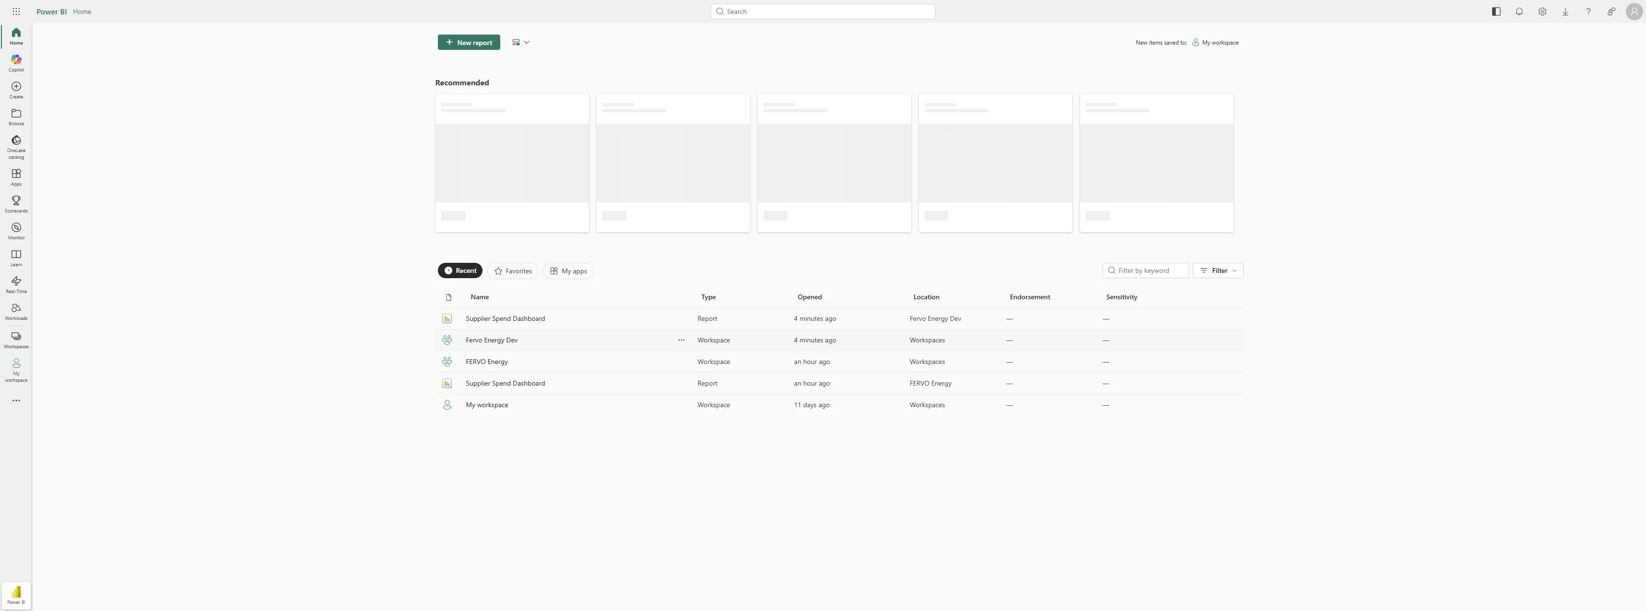The height and width of the screenshot is (611, 1646).
Task: Open the Downloads menu
Action: pyautogui.click(x=1565, y=12)
